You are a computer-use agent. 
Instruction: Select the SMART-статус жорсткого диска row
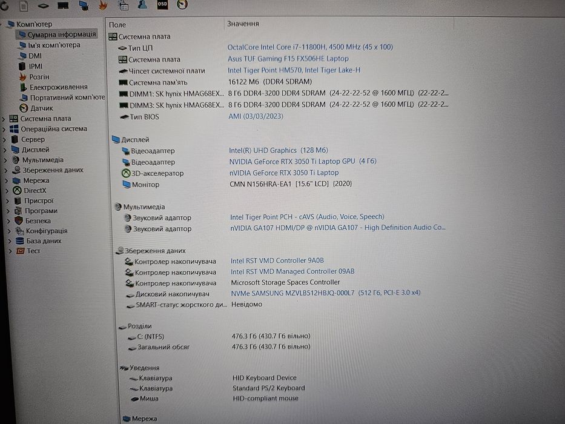tap(194, 305)
